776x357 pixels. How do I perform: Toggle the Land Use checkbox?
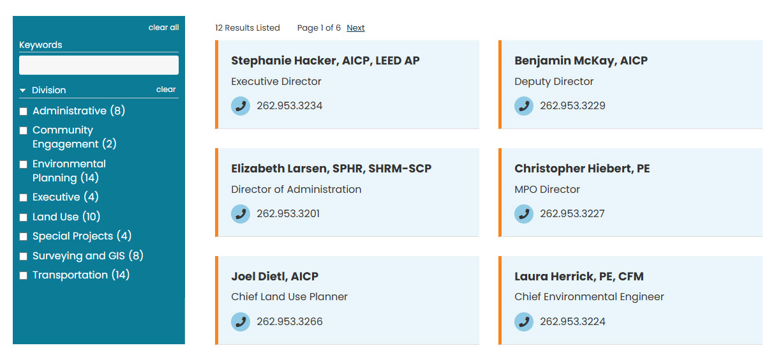(24, 218)
